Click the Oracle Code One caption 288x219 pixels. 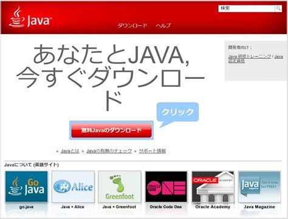166,207
